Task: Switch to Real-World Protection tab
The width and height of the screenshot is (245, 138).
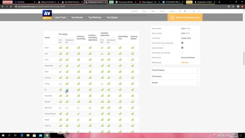Action: tap(72, 2)
